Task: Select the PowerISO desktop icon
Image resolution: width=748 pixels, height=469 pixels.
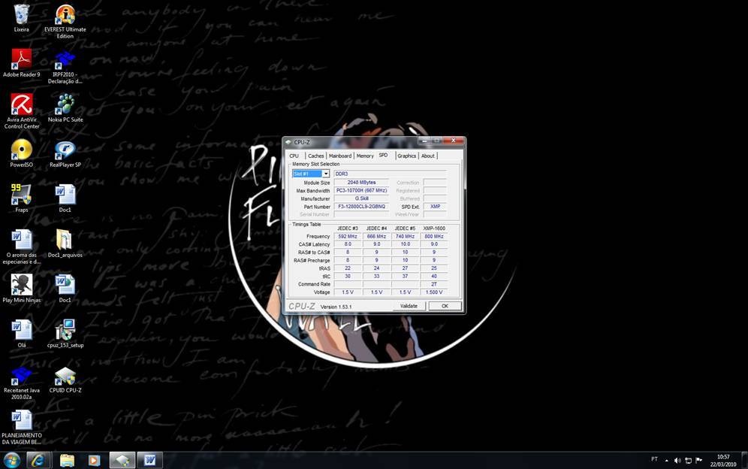Action: pos(22,153)
